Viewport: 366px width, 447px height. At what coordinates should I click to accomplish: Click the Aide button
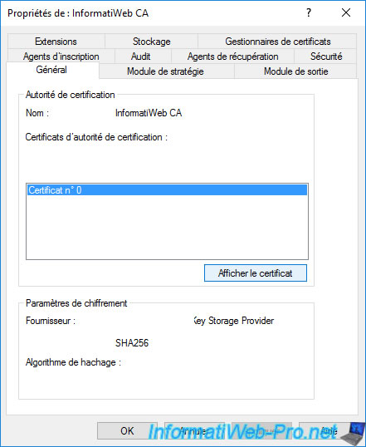[x=328, y=430]
